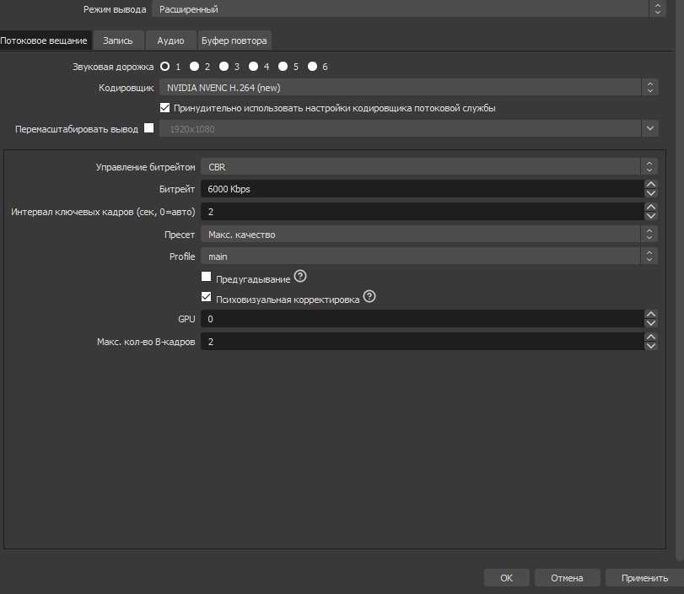Increase keyframe interval with up arrow
Image resolution: width=684 pixels, height=594 pixels.
tap(650, 207)
